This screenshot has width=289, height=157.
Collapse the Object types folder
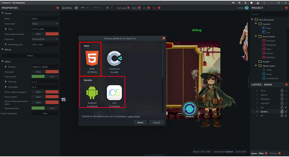[256, 65]
